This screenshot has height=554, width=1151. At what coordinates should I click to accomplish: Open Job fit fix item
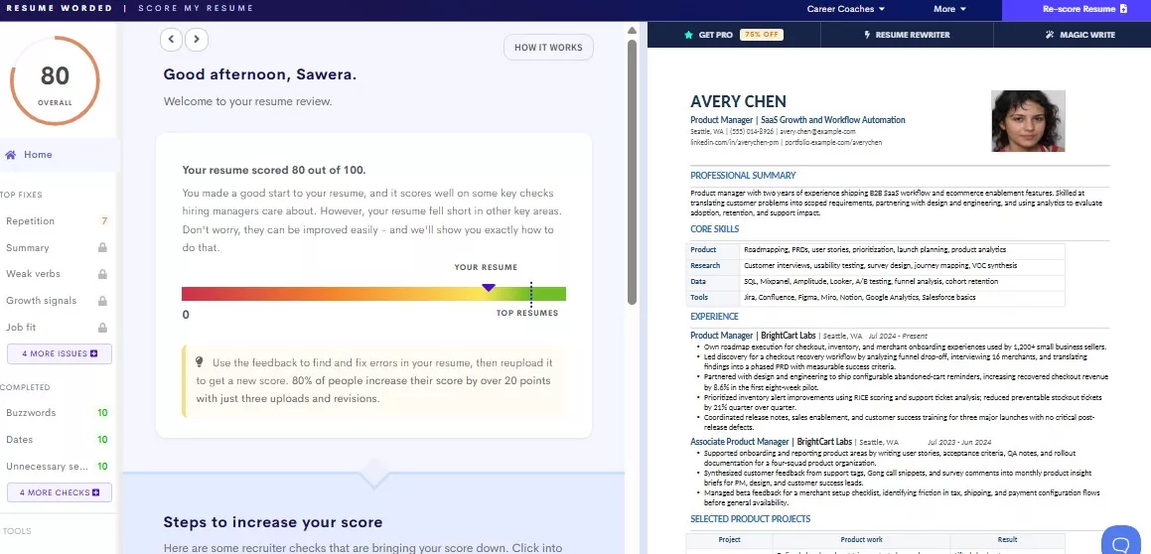tap(57, 328)
